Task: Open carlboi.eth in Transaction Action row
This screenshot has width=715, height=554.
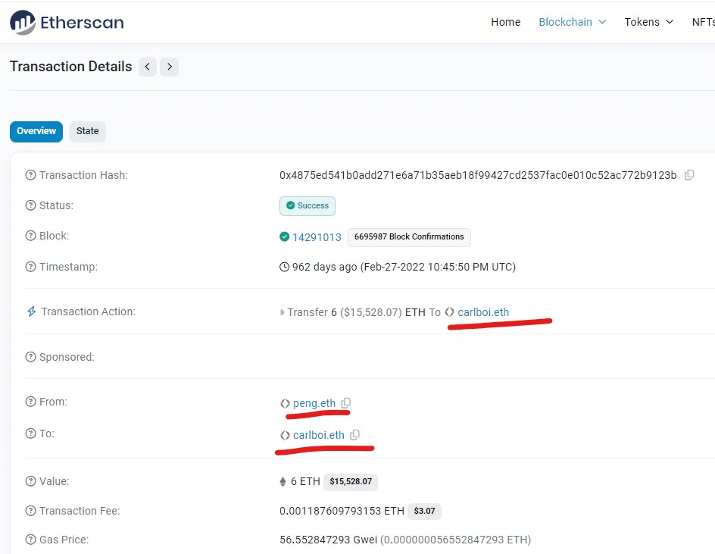Action: (483, 311)
